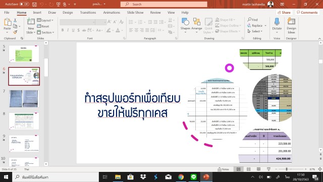Open the Select dropdown in Editing
The image size is (323, 182).
coord(255,31)
